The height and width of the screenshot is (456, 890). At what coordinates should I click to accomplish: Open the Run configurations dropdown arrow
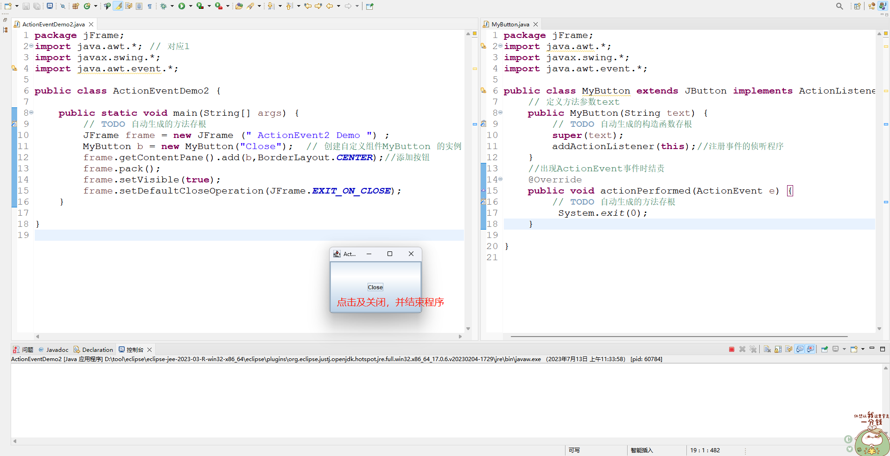[190, 6]
